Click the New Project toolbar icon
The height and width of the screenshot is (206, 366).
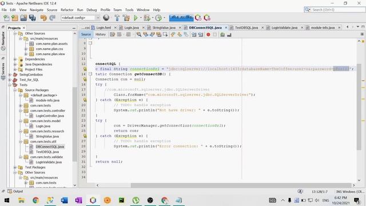[x=15, y=18]
